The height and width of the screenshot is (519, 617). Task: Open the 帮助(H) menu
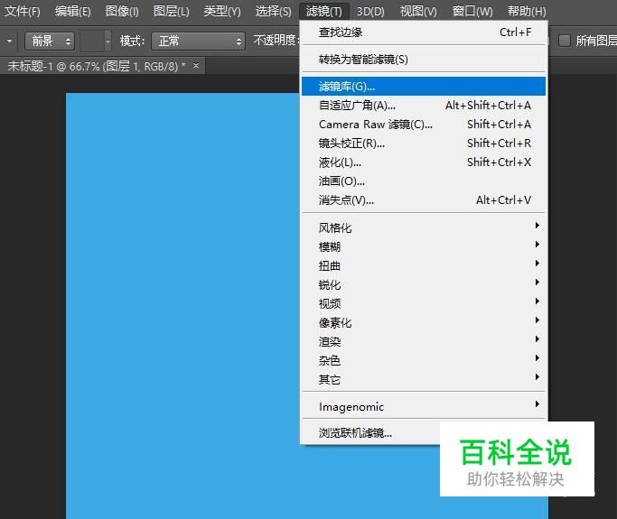point(527,11)
